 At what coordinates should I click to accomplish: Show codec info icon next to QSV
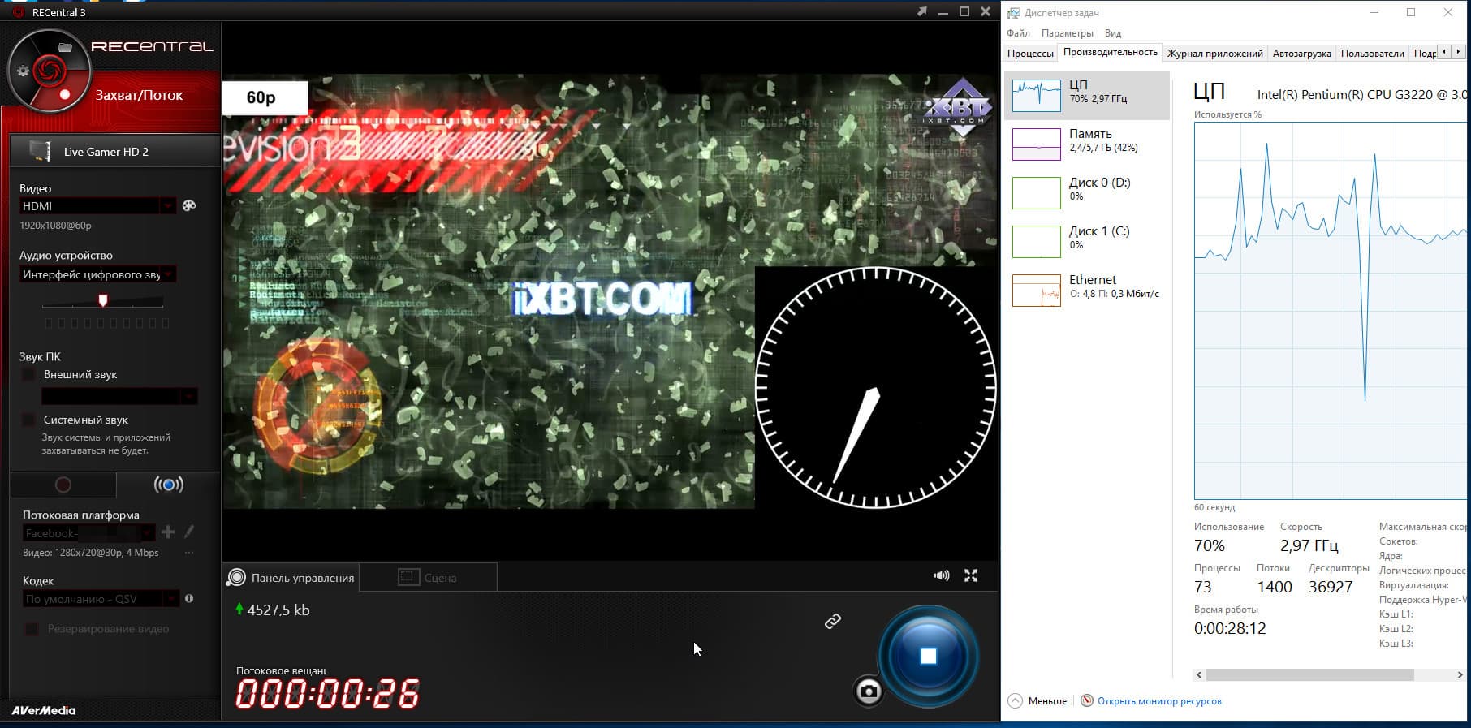pyautogui.click(x=189, y=598)
